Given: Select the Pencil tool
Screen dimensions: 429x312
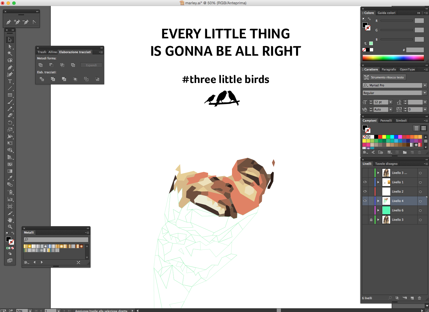Looking at the screenshot, I should click(x=10, y=109).
